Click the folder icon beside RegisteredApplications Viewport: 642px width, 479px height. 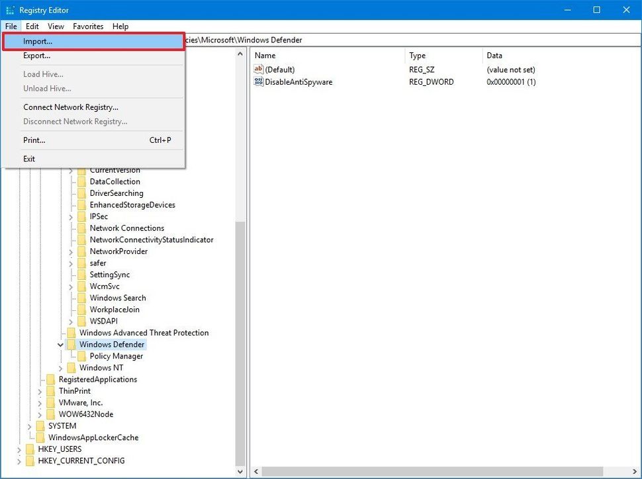(51, 379)
